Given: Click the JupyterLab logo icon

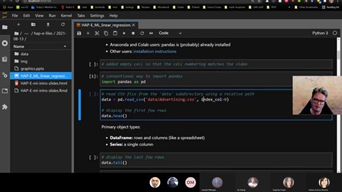Looking at the screenshot, I should click(5, 15).
